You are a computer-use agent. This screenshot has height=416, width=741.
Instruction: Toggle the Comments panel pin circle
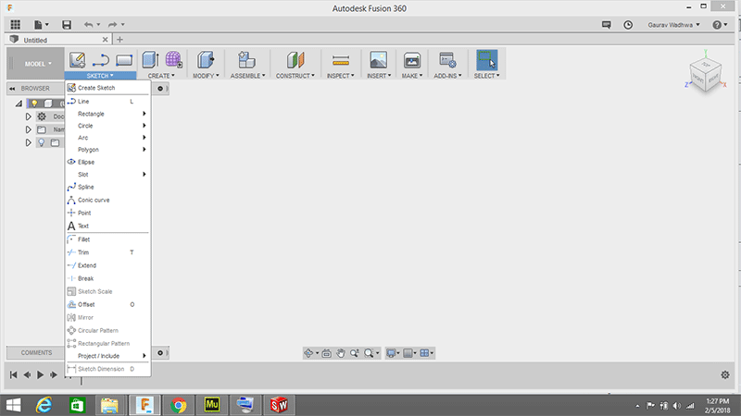160,353
